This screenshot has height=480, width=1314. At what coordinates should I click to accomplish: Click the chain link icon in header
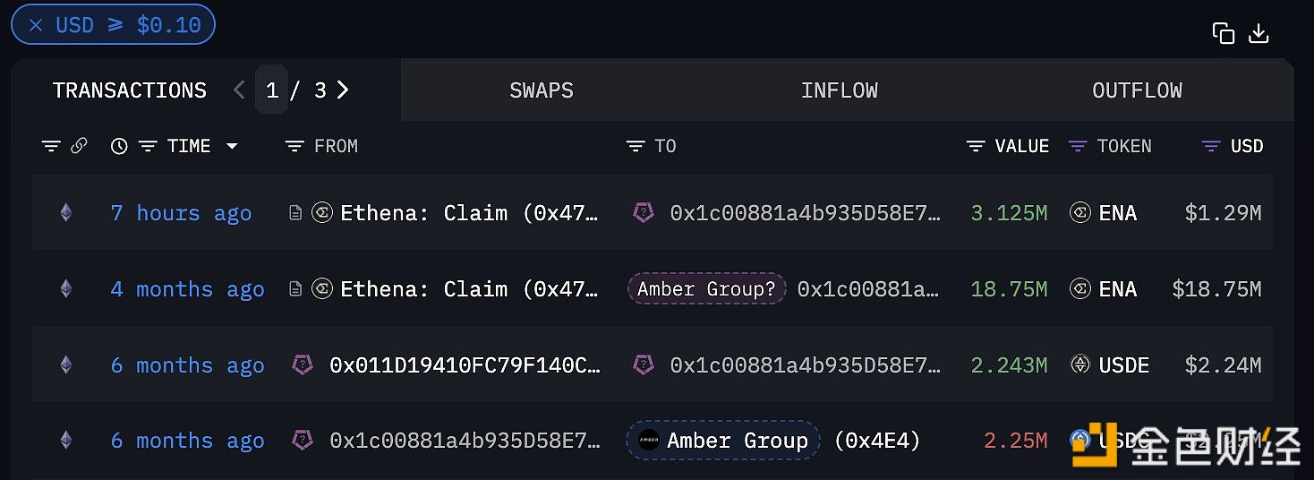pos(79,146)
